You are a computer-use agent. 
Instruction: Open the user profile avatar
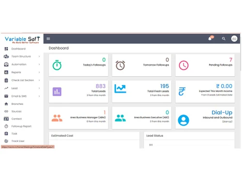(x=234, y=39)
